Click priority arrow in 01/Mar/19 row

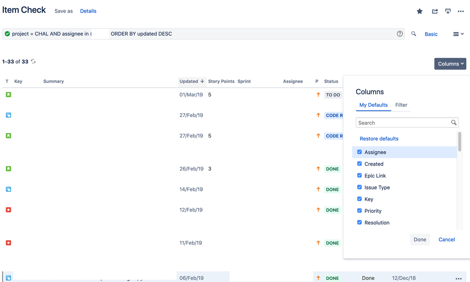[x=318, y=94]
